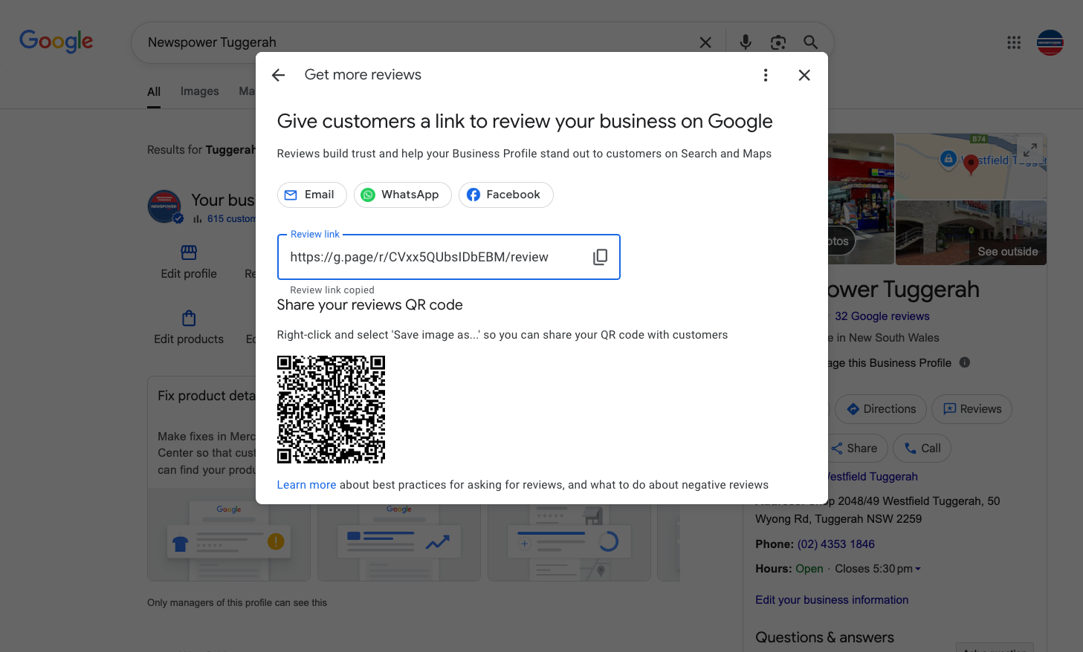Select the All results tab
1083x652 pixels.
154,92
